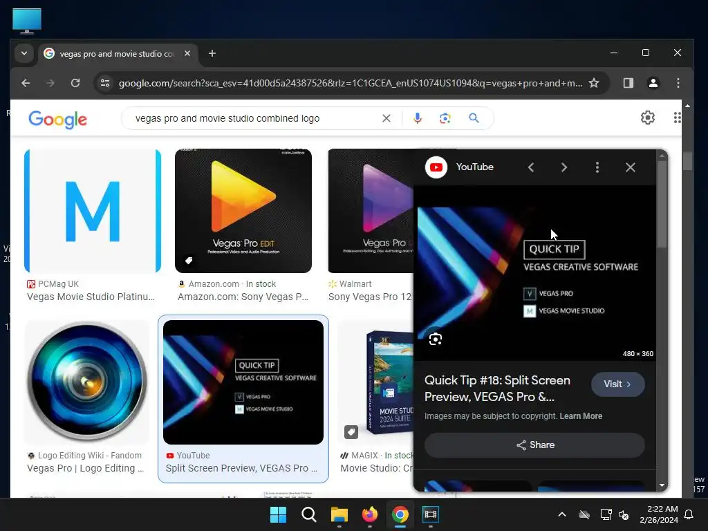Toggle the Chrome side panel
Viewport: 708px width, 531px height.
[628, 83]
